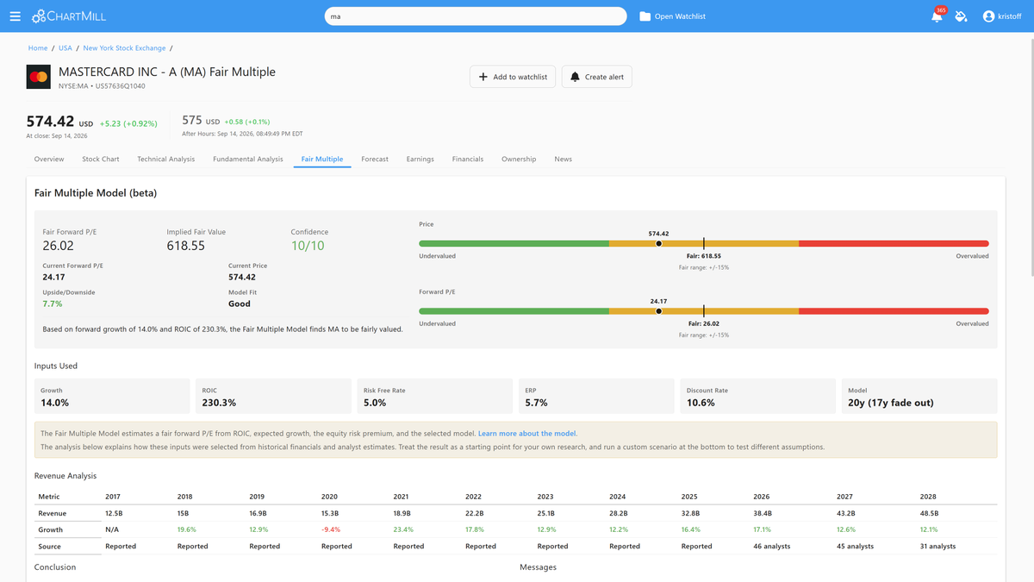The image size is (1034, 582).
Task: Follow the "Learn more about the model" link
Action: (527, 433)
